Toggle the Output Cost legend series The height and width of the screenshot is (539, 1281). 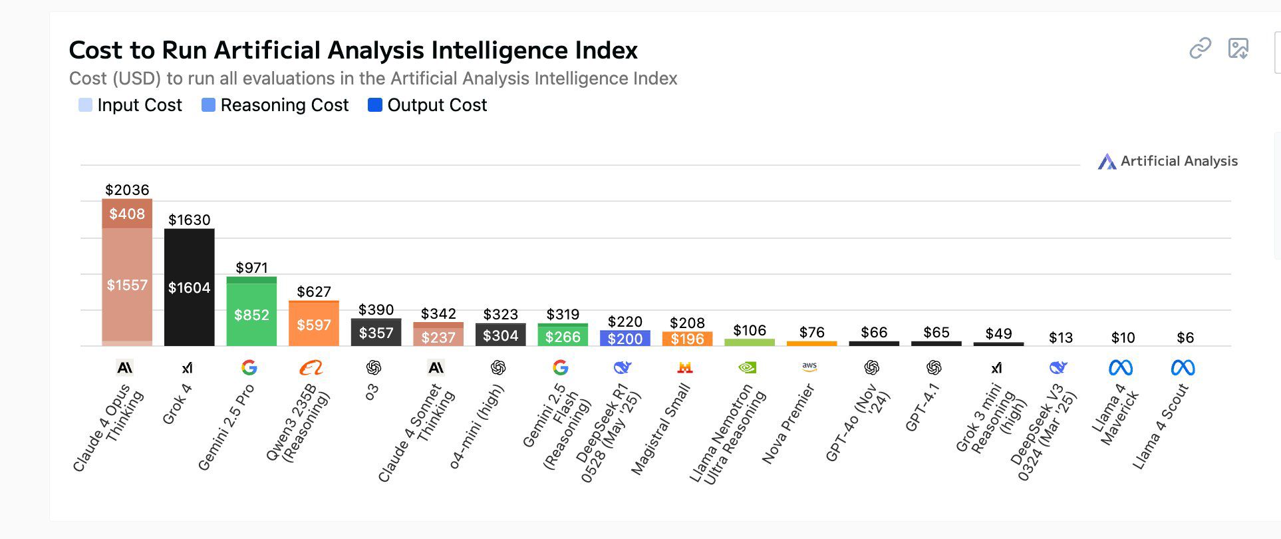click(428, 105)
